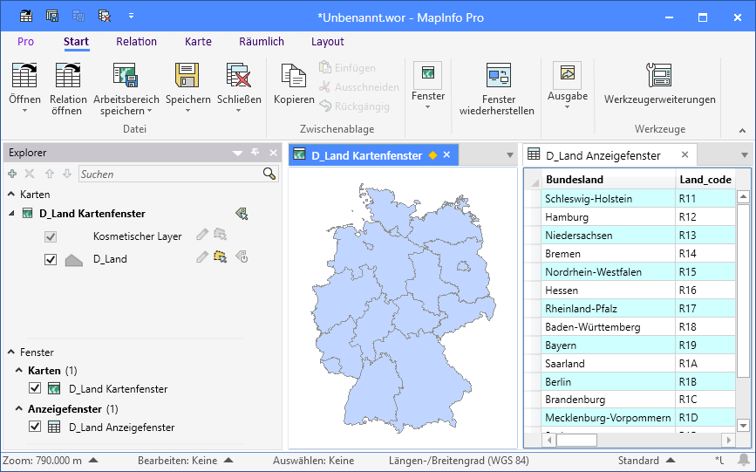The height and width of the screenshot is (472, 756).
Task: Open Explorer panel options dropdown
Action: click(x=237, y=153)
